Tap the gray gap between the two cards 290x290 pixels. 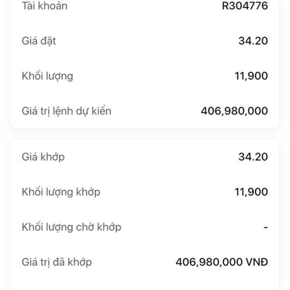(145, 134)
